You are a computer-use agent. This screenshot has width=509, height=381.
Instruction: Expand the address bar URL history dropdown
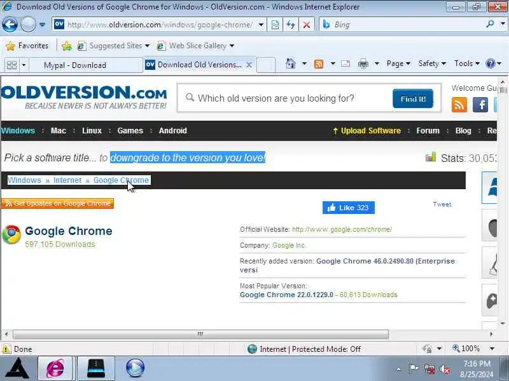coord(261,25)
